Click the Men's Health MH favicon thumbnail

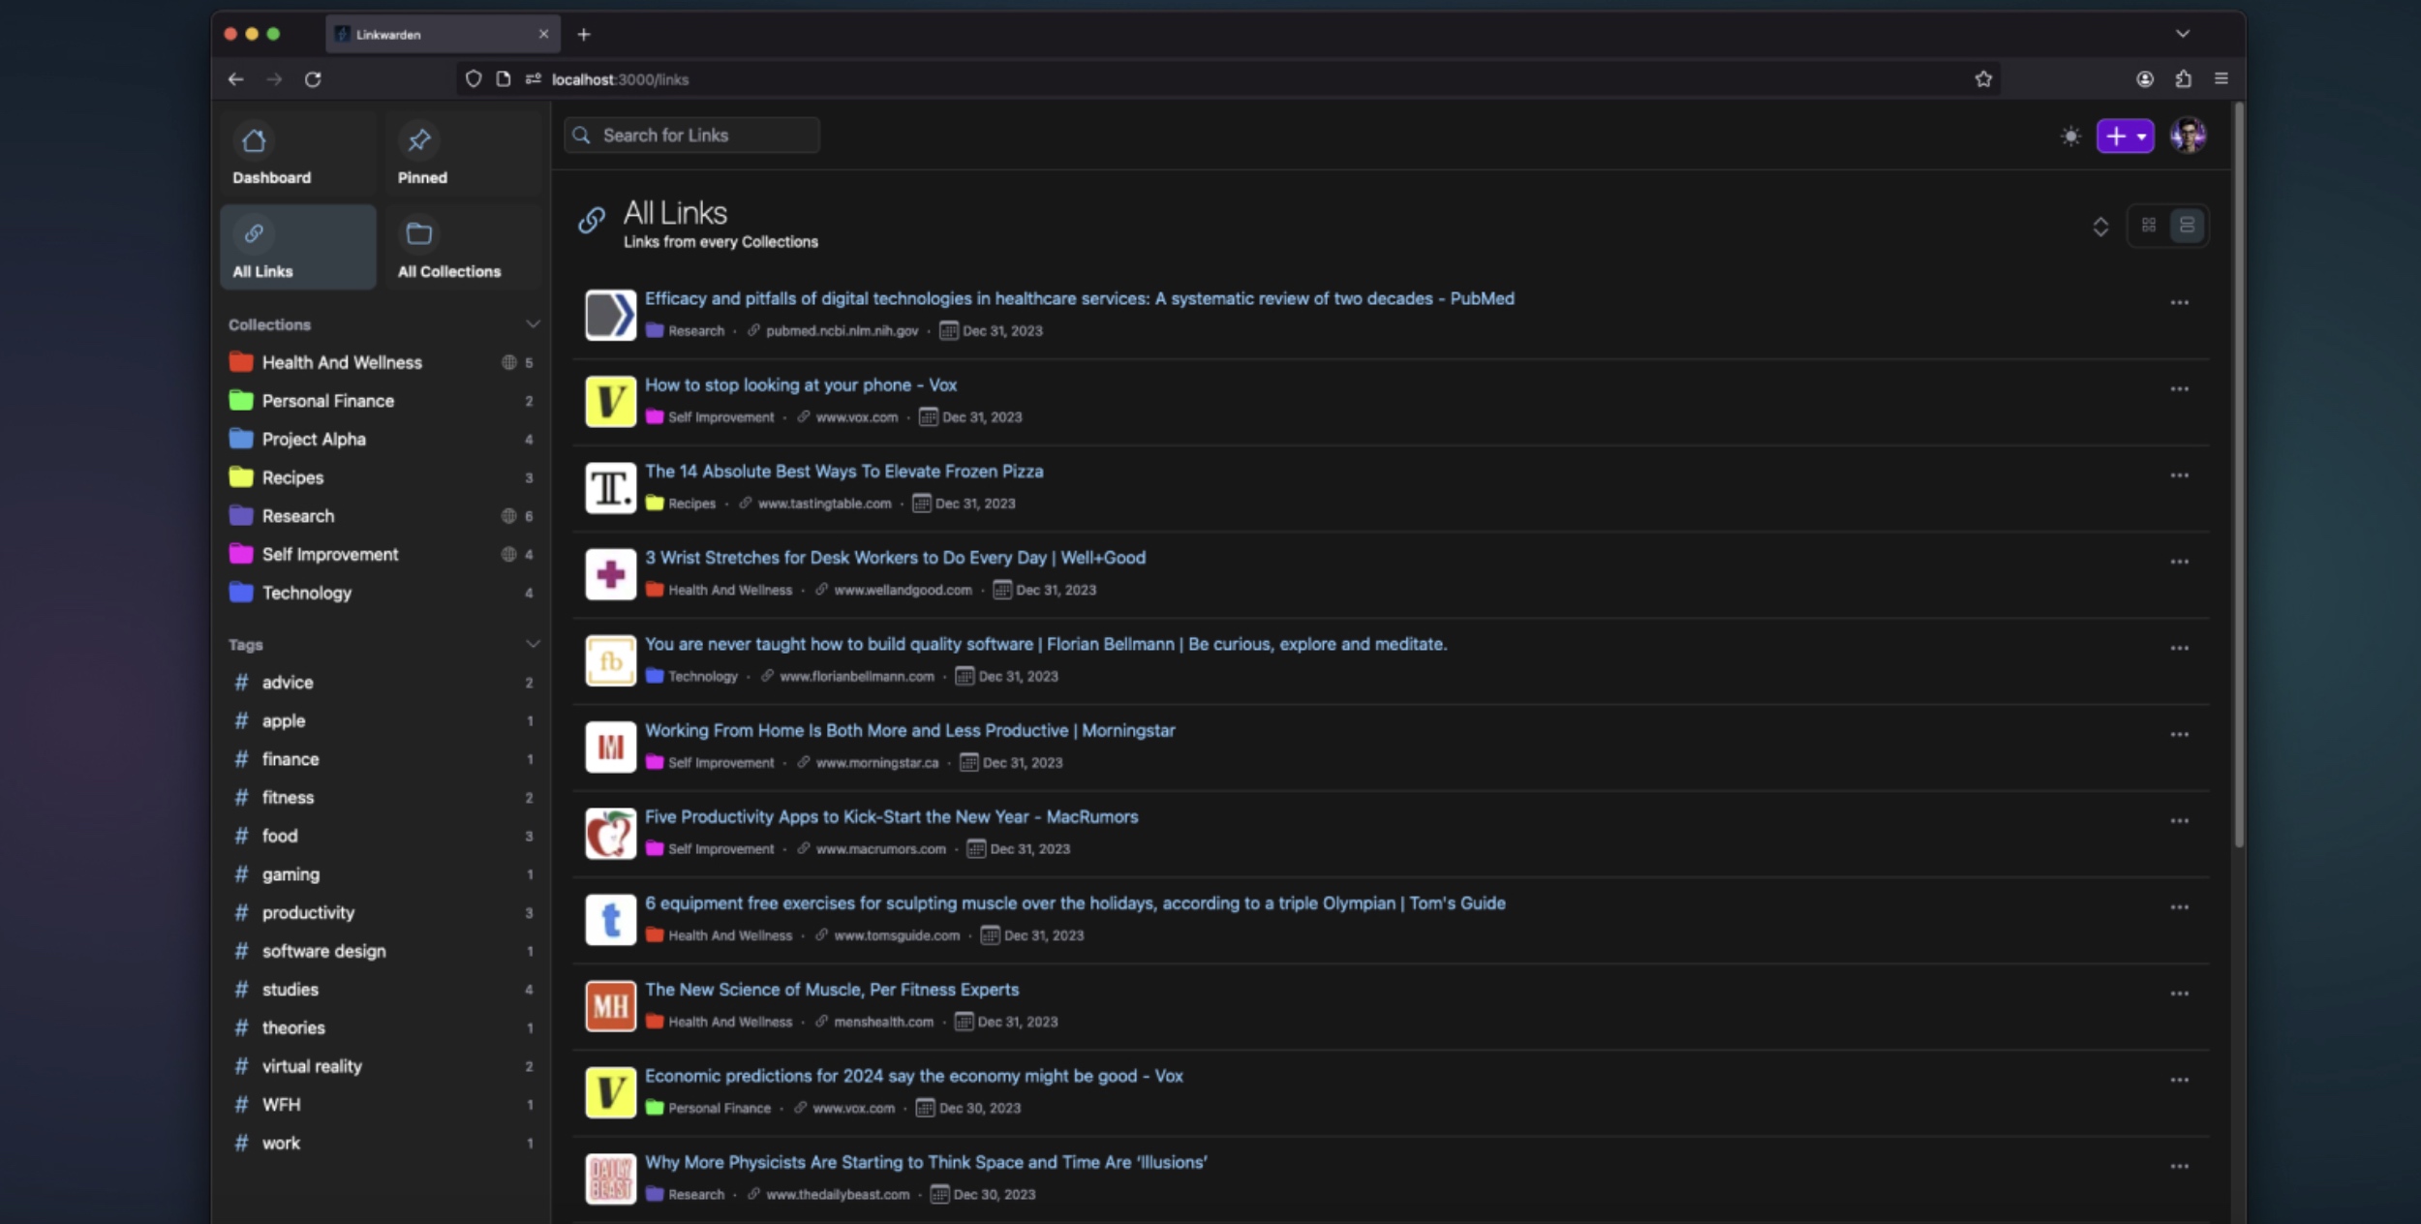pyautogui.click(x=610, y=1006)
